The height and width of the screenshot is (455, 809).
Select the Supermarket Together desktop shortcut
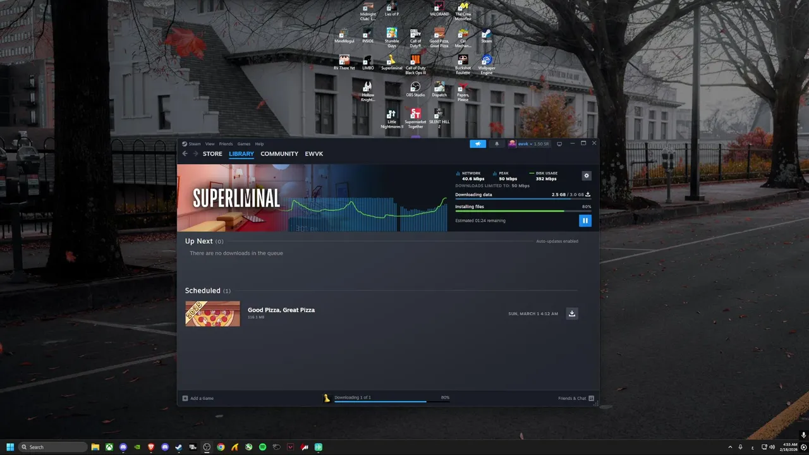point(415,118)
